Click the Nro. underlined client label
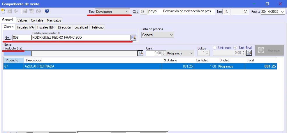287x133 pixels. tap(7, 38)
